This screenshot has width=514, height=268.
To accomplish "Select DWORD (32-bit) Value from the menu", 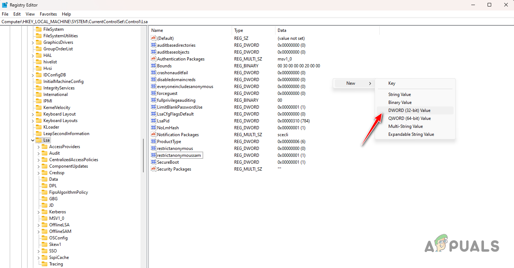I will coord(409,110).
